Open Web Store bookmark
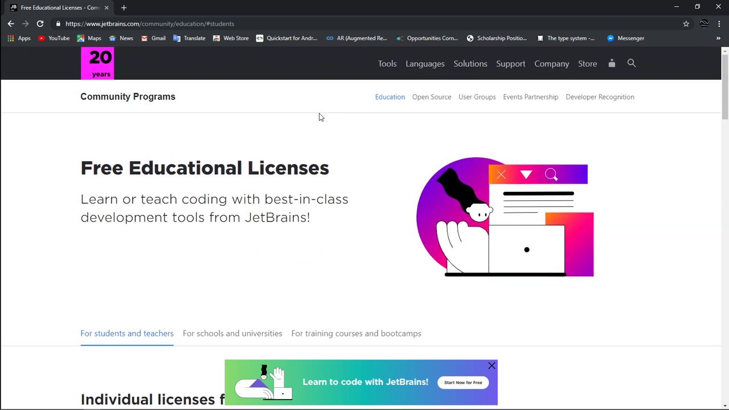 click(231, 38)
